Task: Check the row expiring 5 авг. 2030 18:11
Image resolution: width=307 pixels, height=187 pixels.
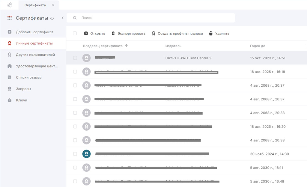Action: [x=75, y=168]
